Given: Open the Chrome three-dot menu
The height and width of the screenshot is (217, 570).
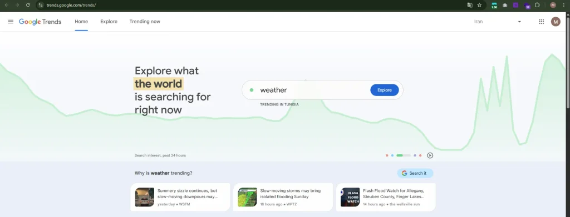Looking at the screenshot, I should tap(564, 5).
